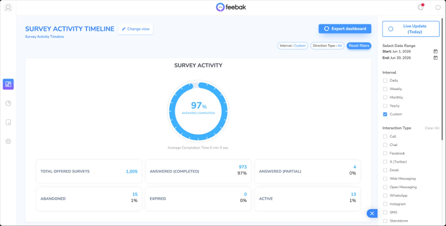Open the pie chart reports sidebar icon
The height and width of the screenshot is (226, 446).
(8, 103)
